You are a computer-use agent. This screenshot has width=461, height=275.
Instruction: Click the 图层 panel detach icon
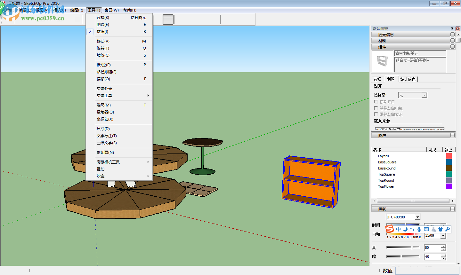coord(452,135)
